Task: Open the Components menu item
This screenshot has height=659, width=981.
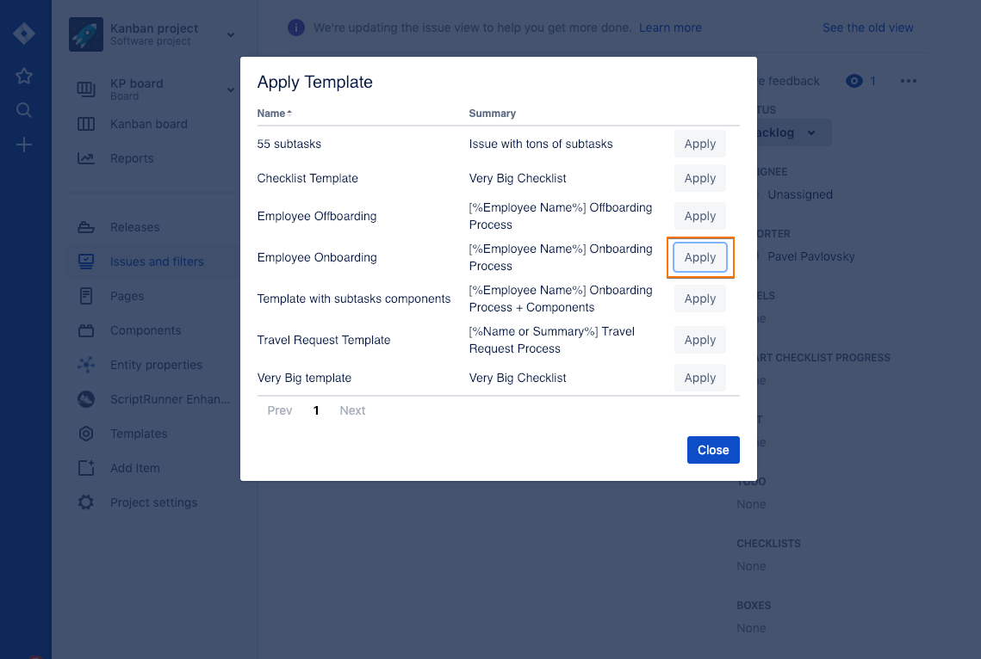Action: coord(146,330)
